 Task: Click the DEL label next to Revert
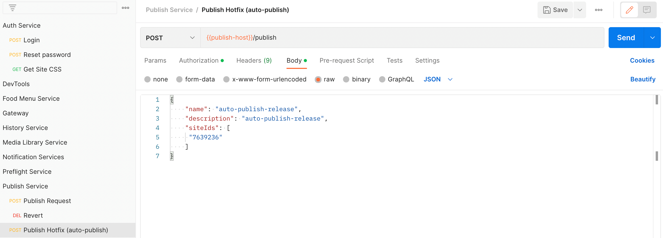coord(17,215)
